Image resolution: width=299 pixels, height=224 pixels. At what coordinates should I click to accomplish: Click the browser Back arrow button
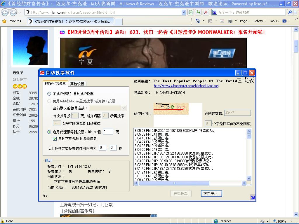pos(5,13)
